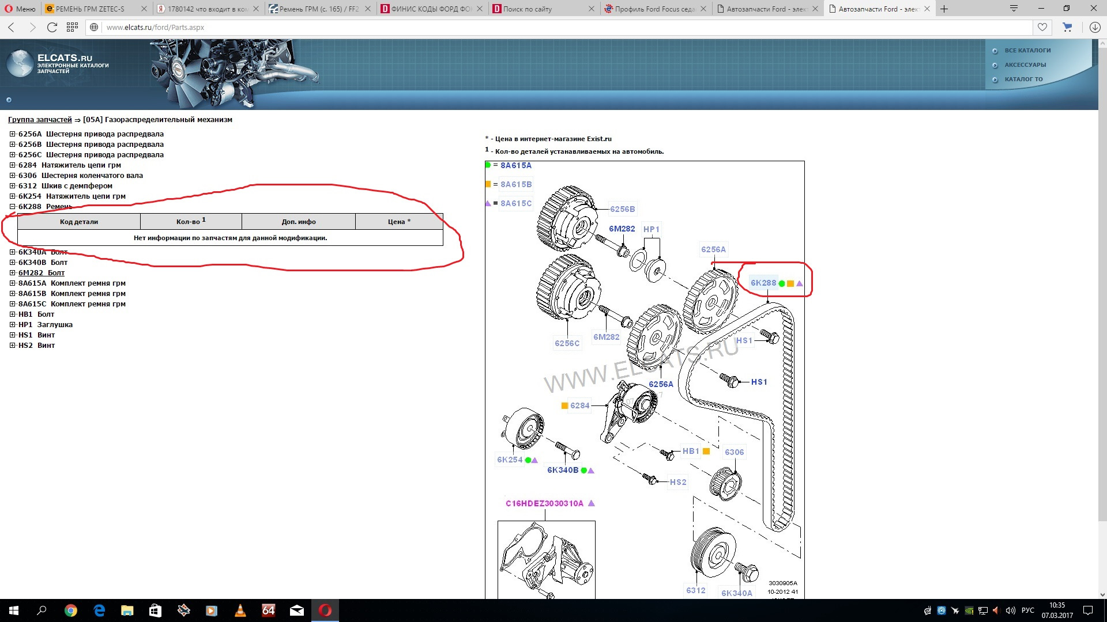The width and height of the screenshot is (1107, 622).
Task: Launch Edge from the taskbar
Action: (99, 610)
